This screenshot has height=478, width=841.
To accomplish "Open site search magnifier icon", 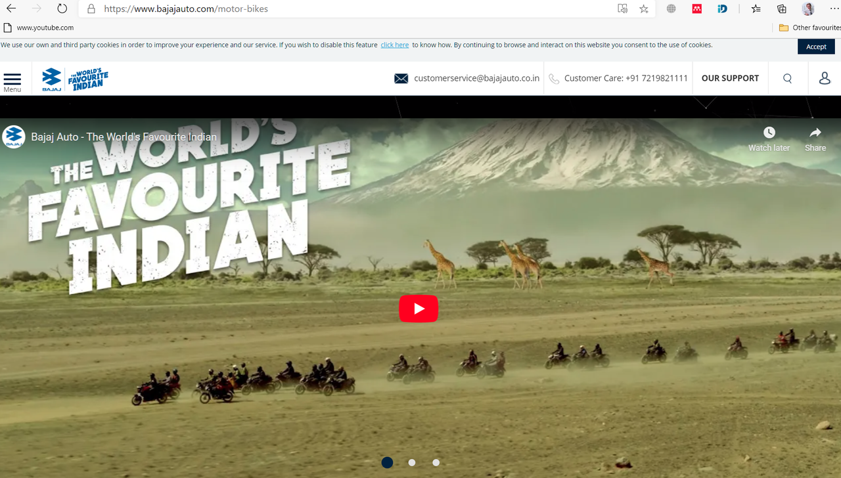I will [787, 78].
